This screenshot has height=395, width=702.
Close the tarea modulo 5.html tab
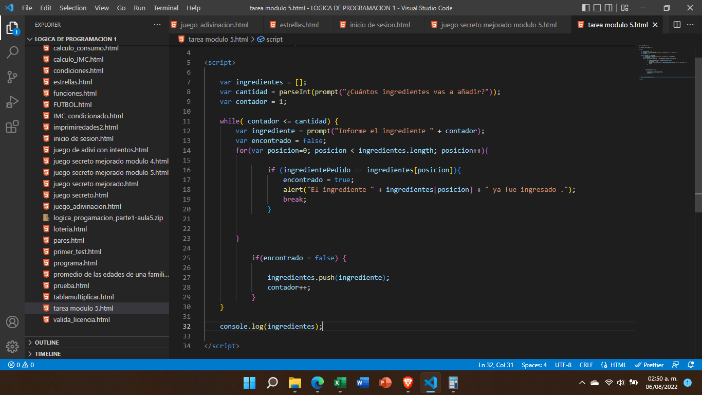655,25
